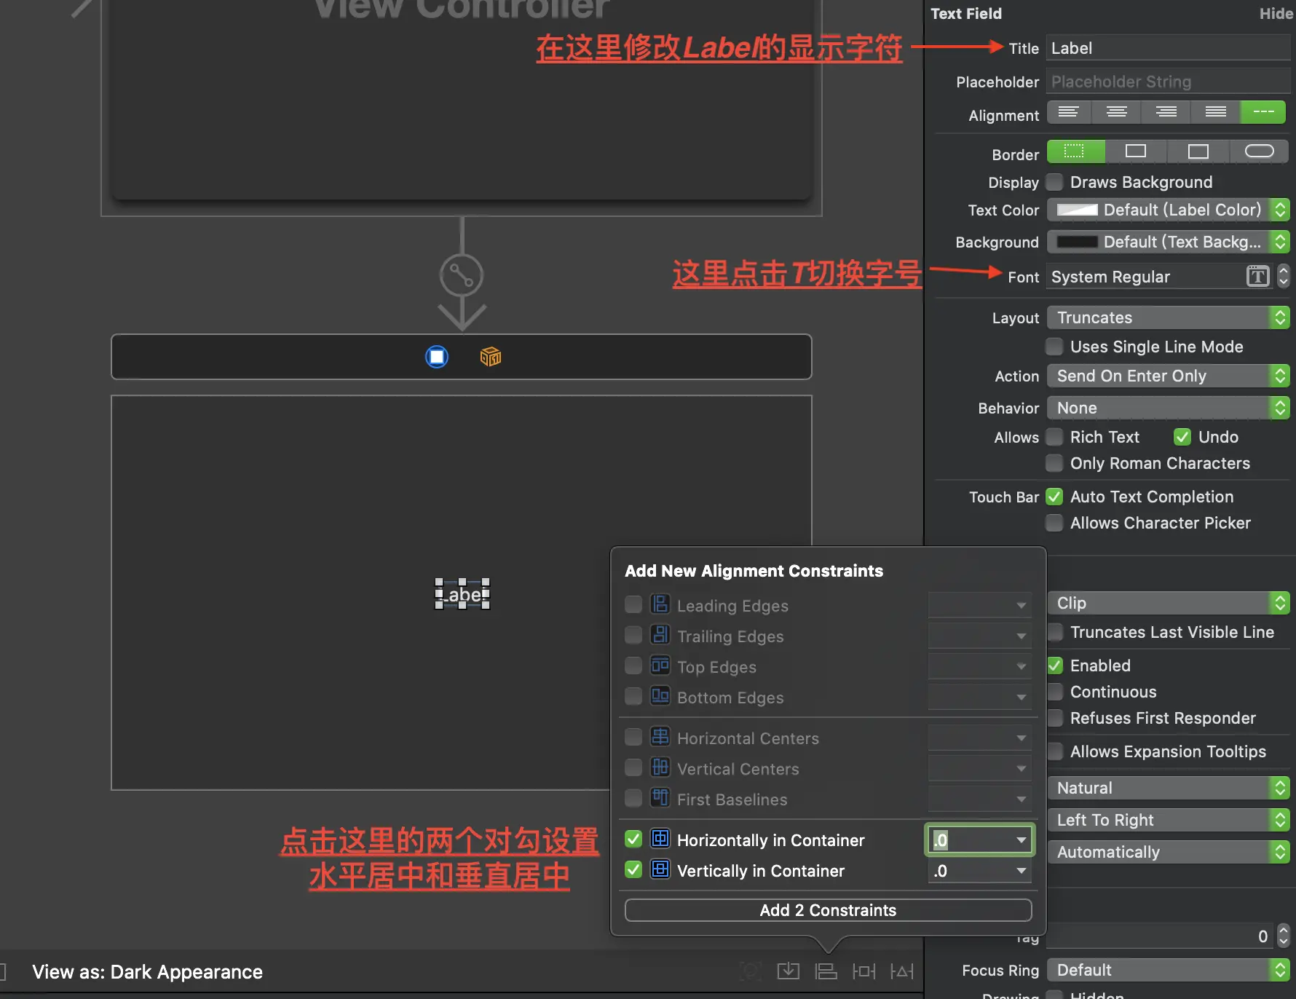Open the Add New Constraints tool
The image size is (1296, 999).
864,971
